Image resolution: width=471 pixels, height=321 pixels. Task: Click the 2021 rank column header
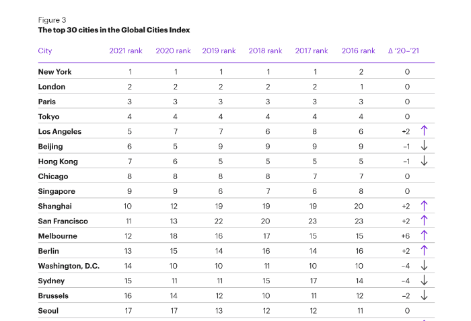[126, 50]
